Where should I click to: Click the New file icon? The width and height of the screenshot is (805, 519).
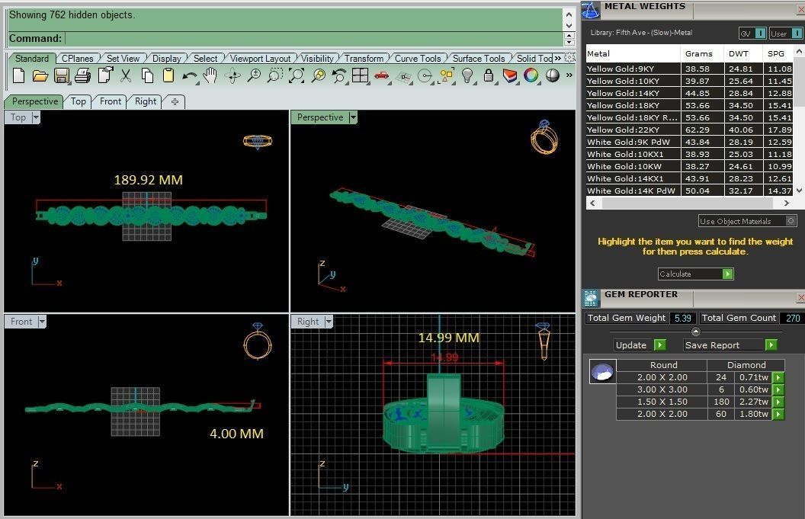pos(18,76)
